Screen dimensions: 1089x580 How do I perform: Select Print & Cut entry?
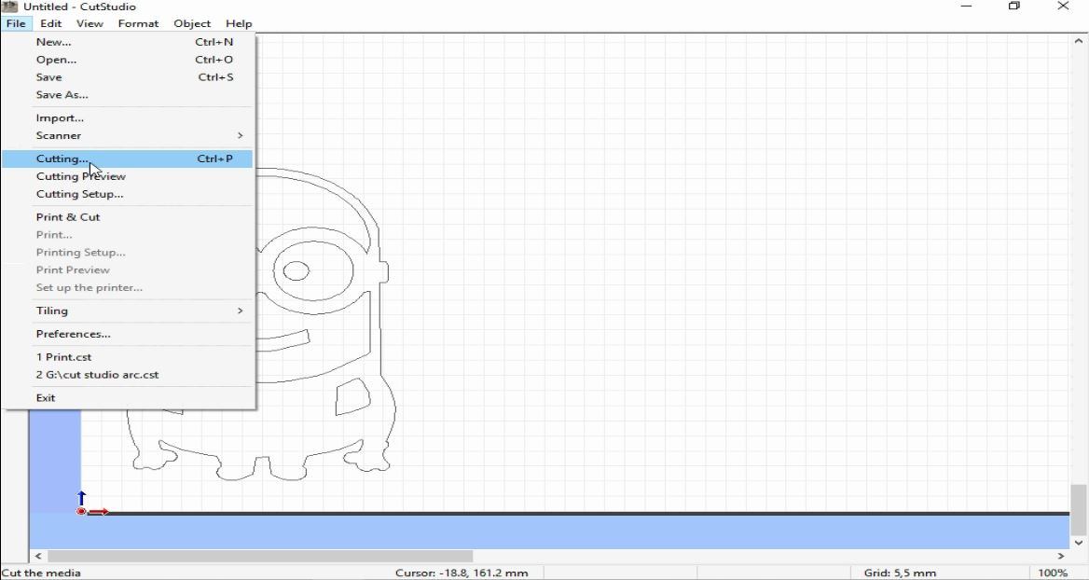[x=127, y=216]
